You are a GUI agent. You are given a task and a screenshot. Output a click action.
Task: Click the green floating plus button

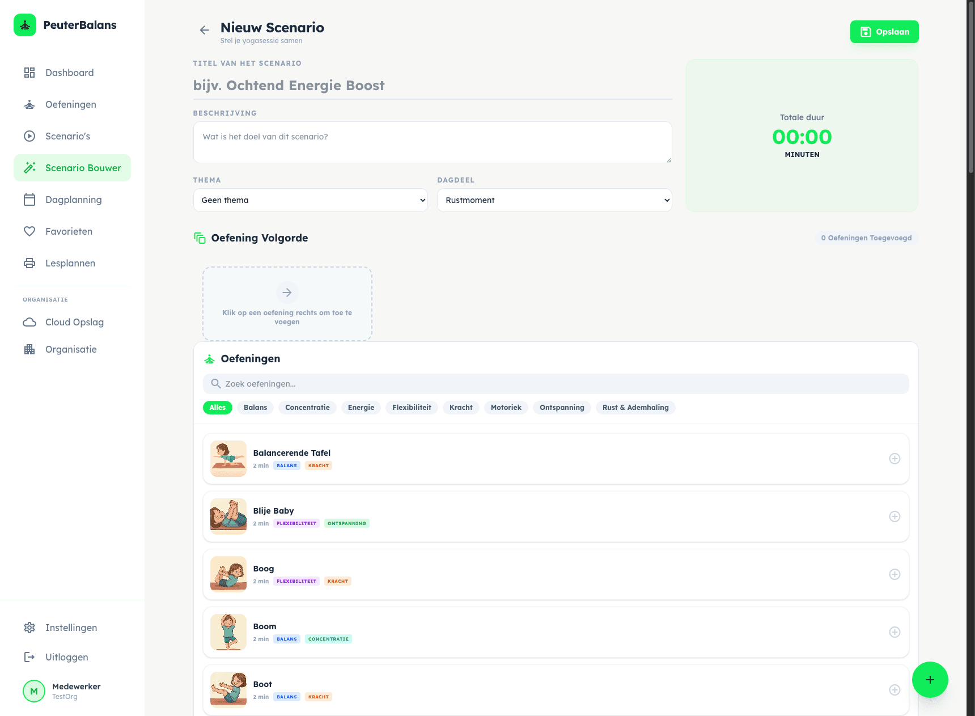pos(930,680)
